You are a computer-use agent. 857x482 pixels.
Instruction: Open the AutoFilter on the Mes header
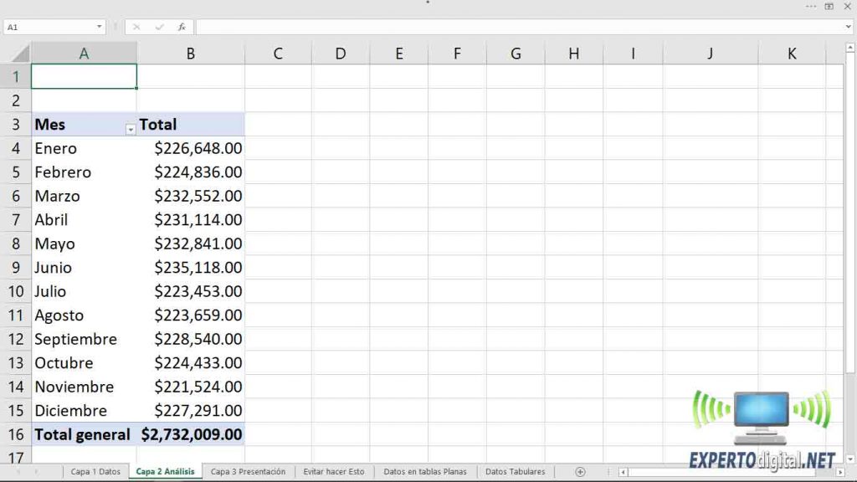131,130
